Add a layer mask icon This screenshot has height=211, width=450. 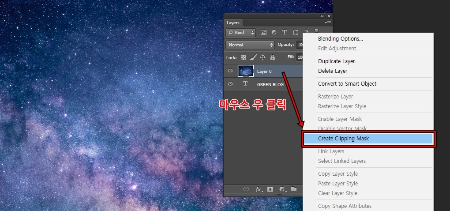[270, 189]
